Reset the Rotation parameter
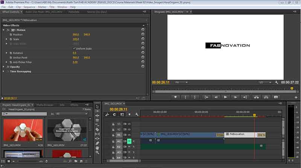 (143, 52)
